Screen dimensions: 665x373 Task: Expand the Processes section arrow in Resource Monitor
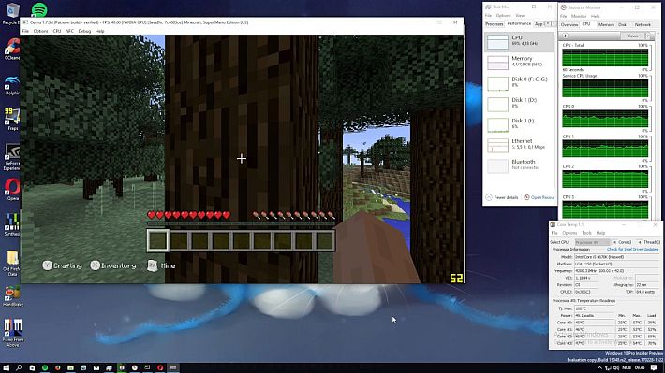click(565, 36)
